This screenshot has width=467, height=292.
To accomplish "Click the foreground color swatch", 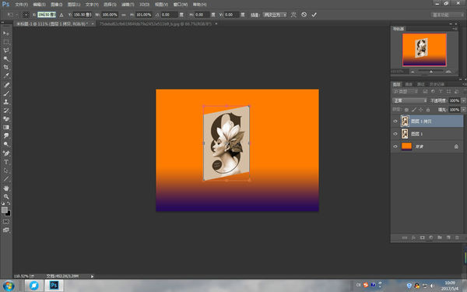I will coord(5,210).
